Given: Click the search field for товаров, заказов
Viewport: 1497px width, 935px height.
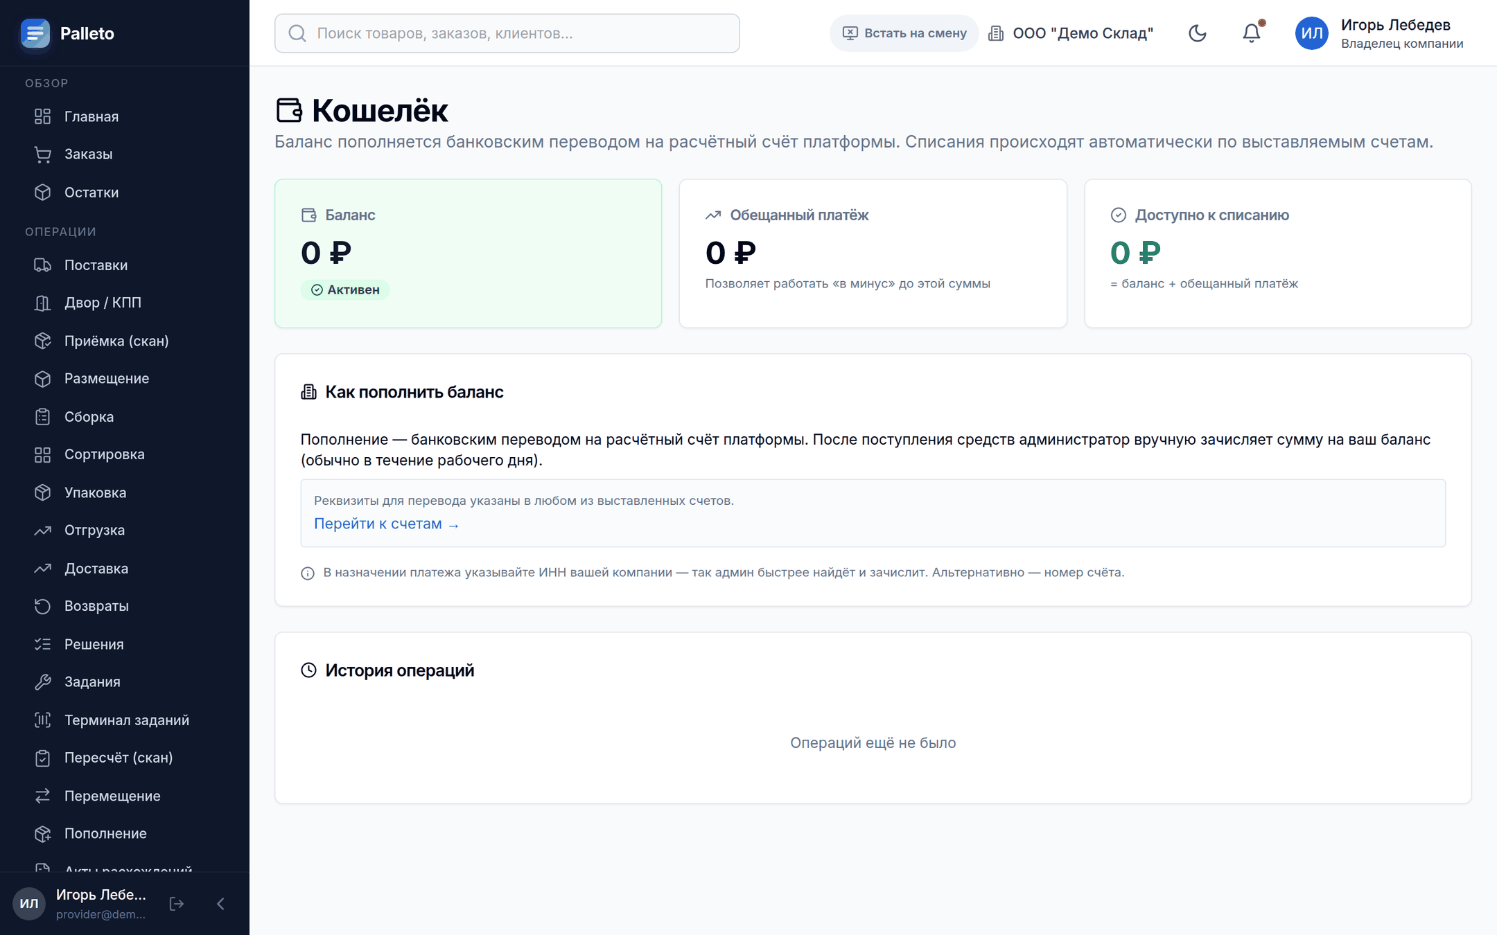Looking at the screenshot, I should 507,33.
